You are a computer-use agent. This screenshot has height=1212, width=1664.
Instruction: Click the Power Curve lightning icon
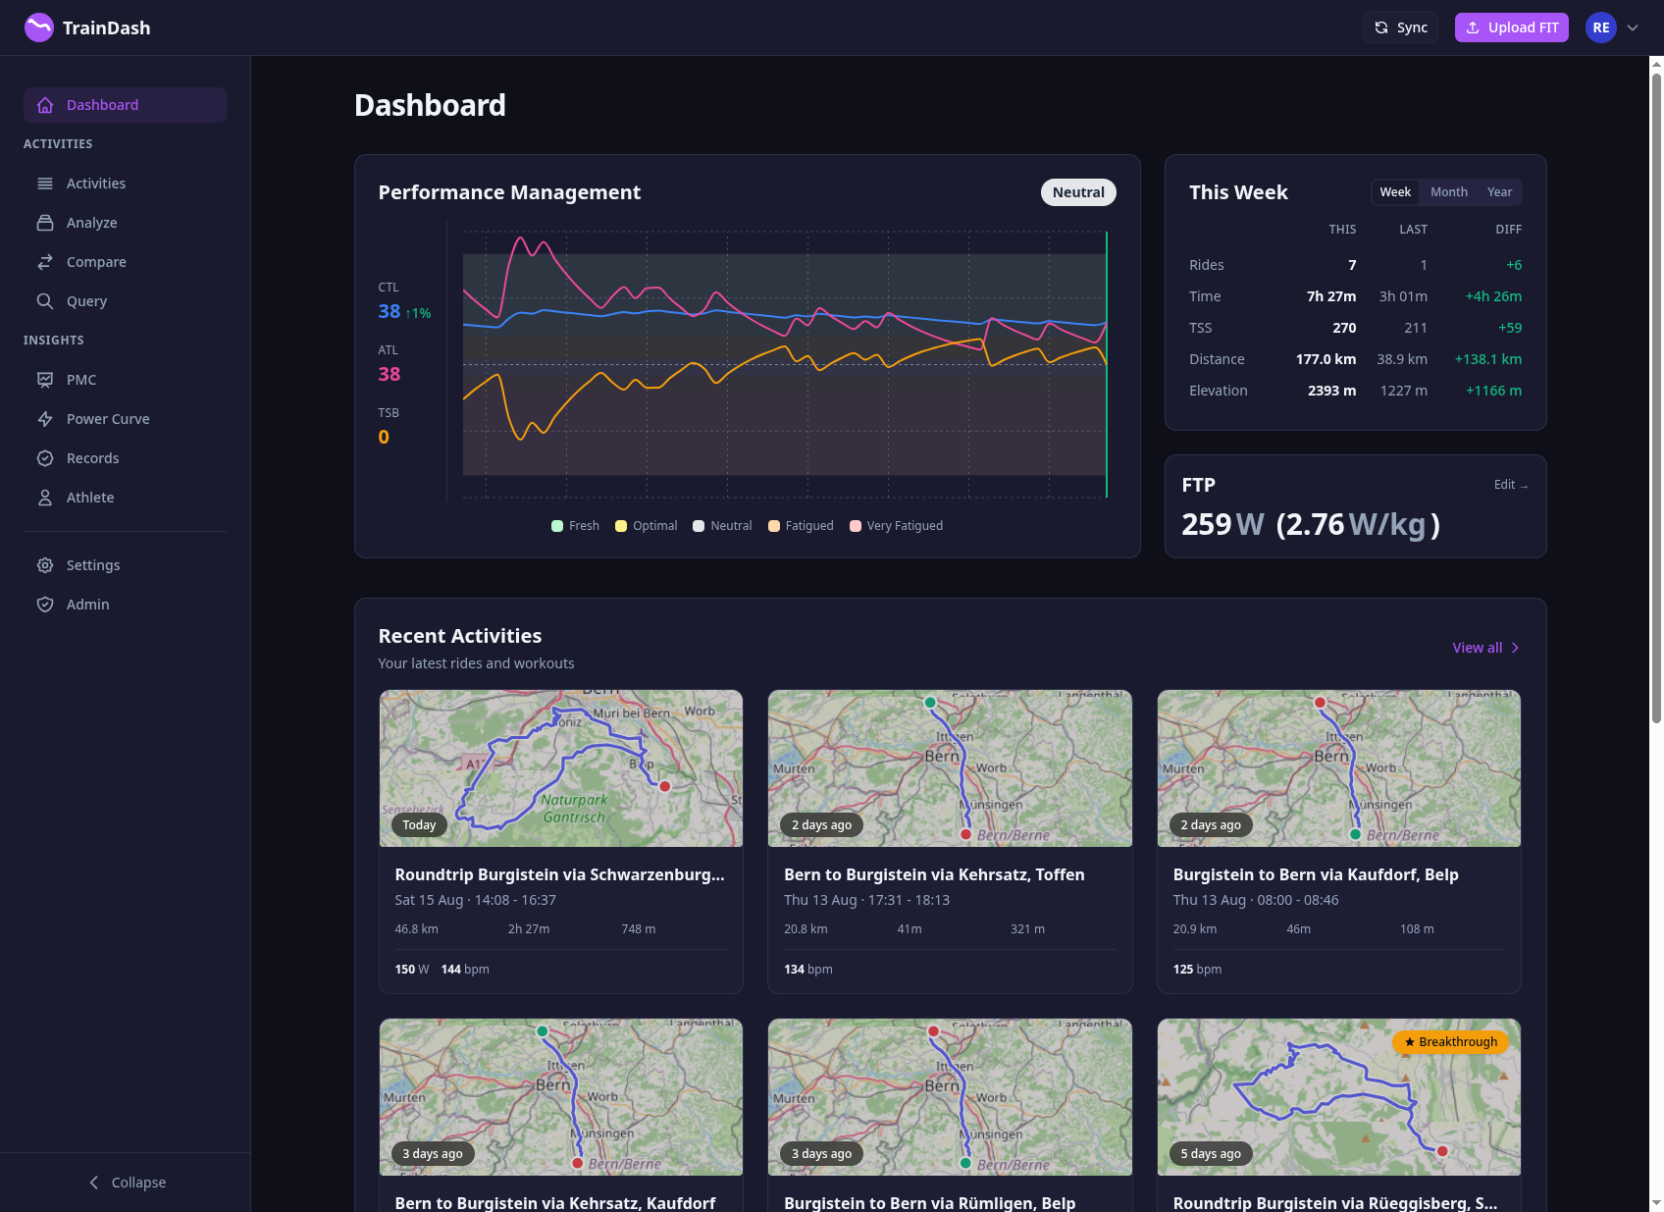[x=45, y=419]
